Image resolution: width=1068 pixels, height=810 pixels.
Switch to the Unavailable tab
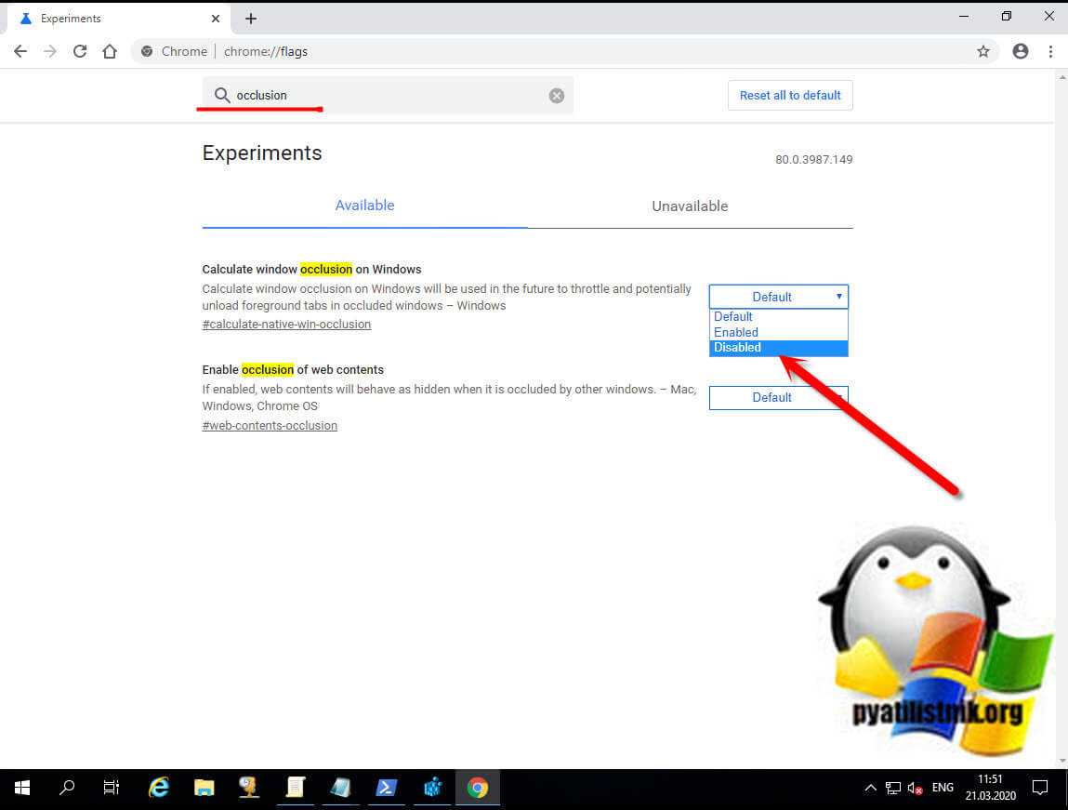pos(690,206)
